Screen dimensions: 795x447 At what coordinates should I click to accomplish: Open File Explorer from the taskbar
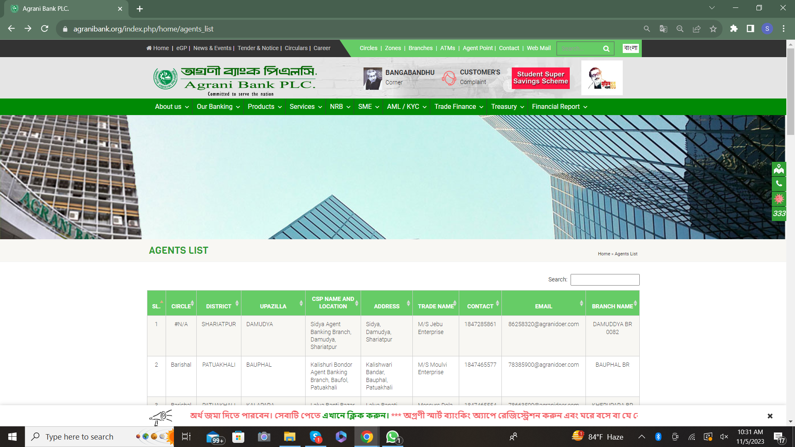(x=289, y=437)
